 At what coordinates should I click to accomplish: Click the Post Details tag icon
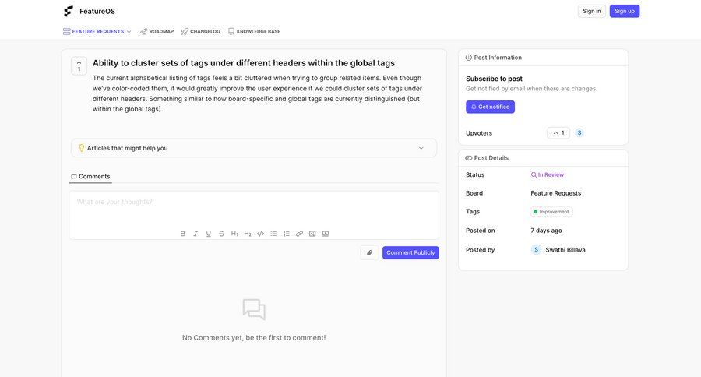pyautogui.click(x=469, y=158)
